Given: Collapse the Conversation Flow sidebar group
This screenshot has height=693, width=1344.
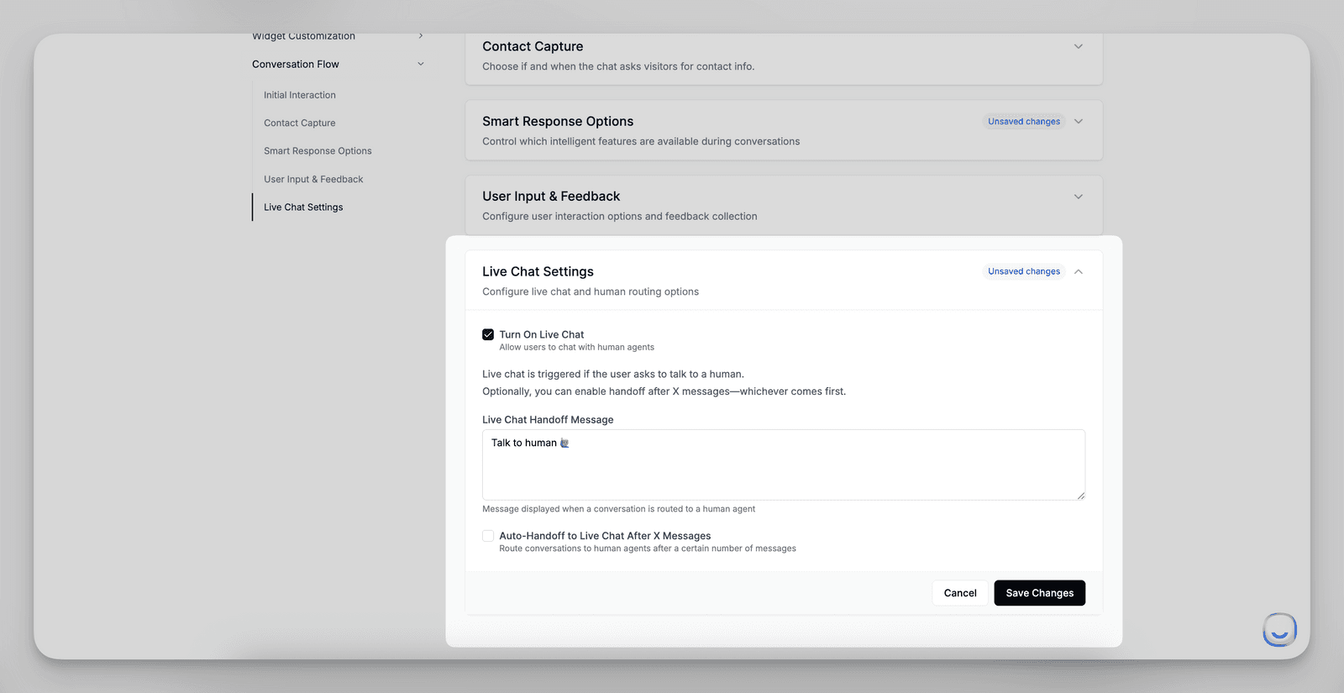Looking at the screenshot, I should (x=421, y=64).
